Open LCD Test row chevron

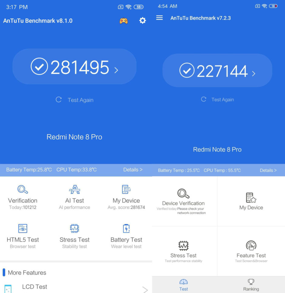click(x=145, y=289)
